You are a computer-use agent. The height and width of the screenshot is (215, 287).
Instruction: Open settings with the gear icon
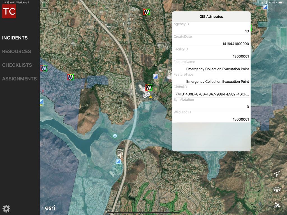click(x=6, y=209)
